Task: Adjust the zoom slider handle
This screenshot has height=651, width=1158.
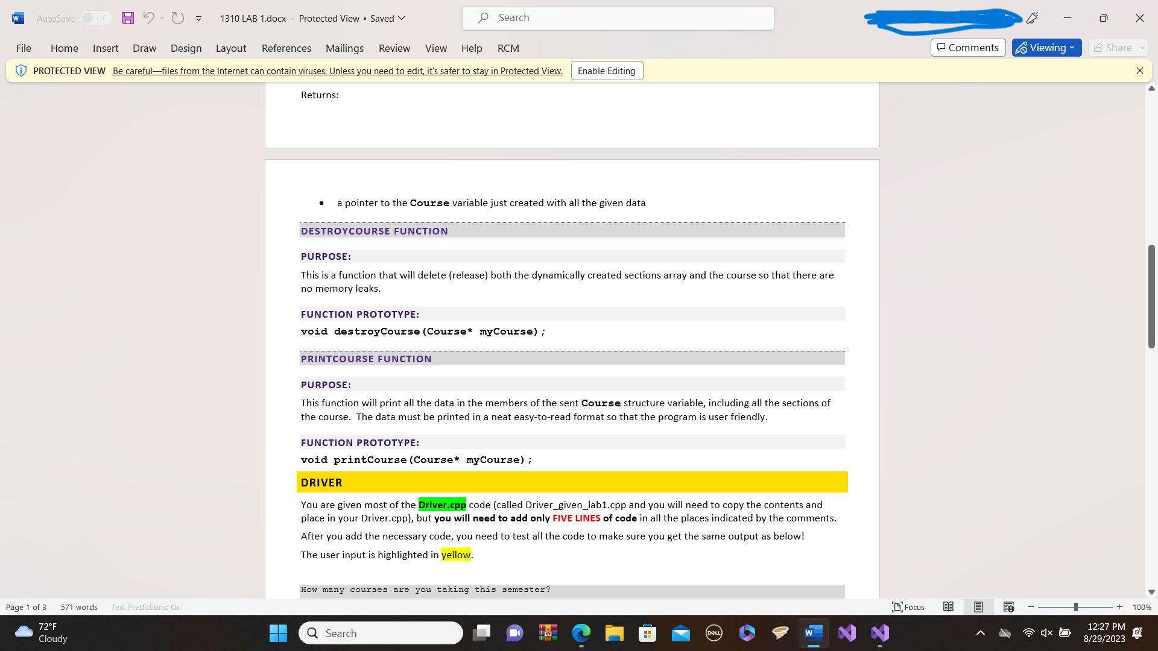Action: point(1075,607)
